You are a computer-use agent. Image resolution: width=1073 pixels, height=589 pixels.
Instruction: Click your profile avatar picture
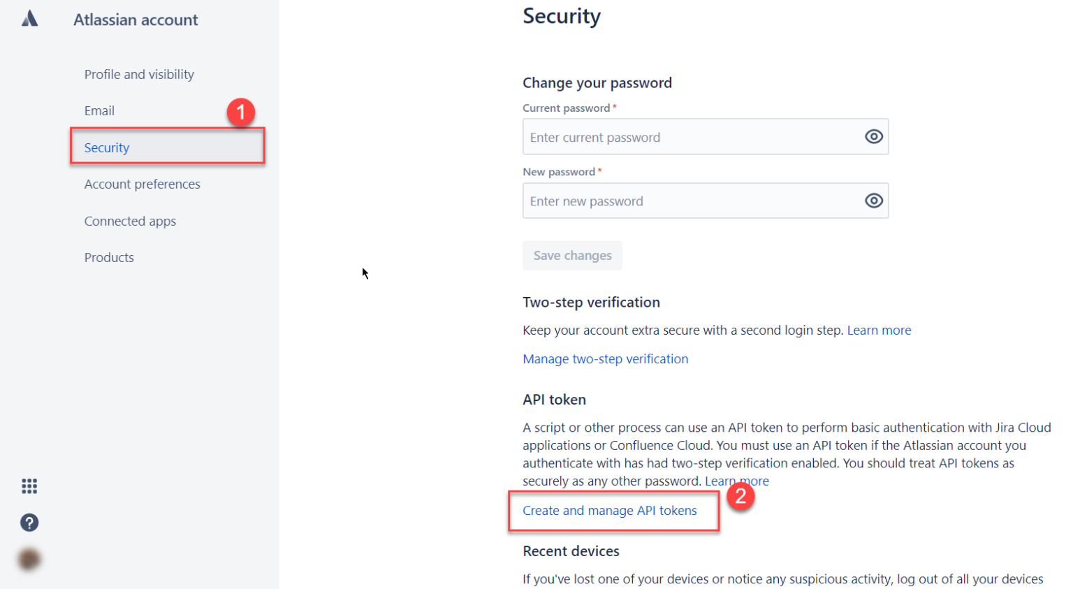point(29,558)
